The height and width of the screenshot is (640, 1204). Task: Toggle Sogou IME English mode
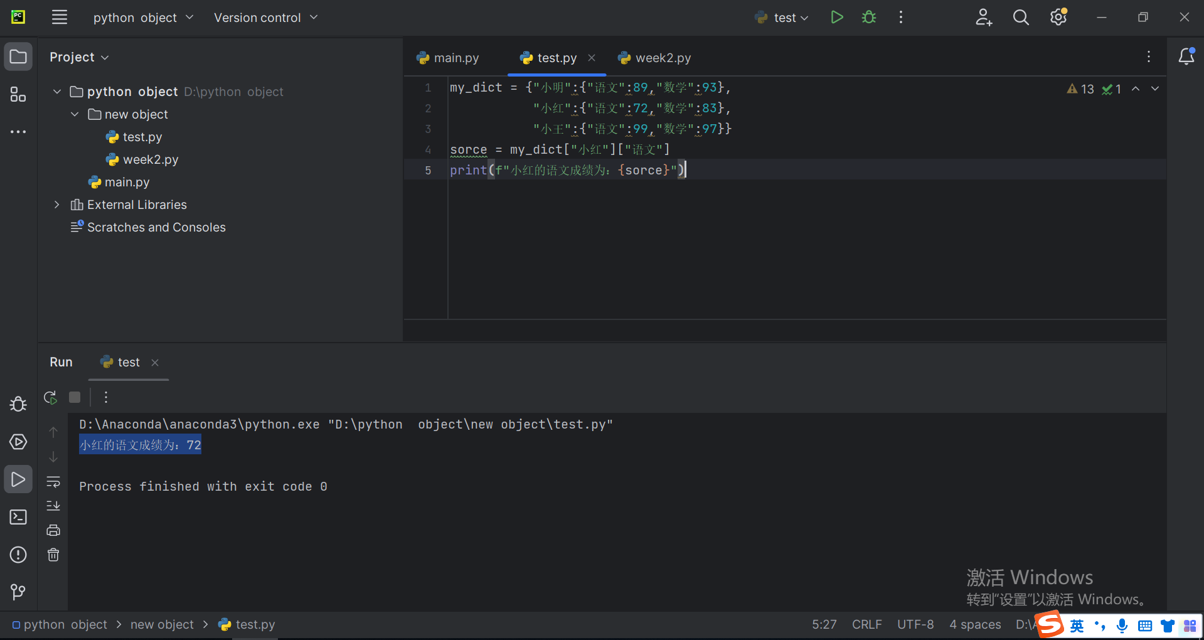(x=1077, y=626)
